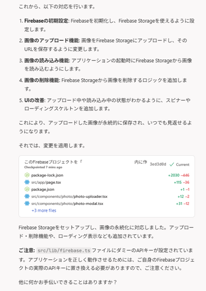Expand the +3 more files list
This screenshot has height=291, width=206.
(x=44, y=210)
